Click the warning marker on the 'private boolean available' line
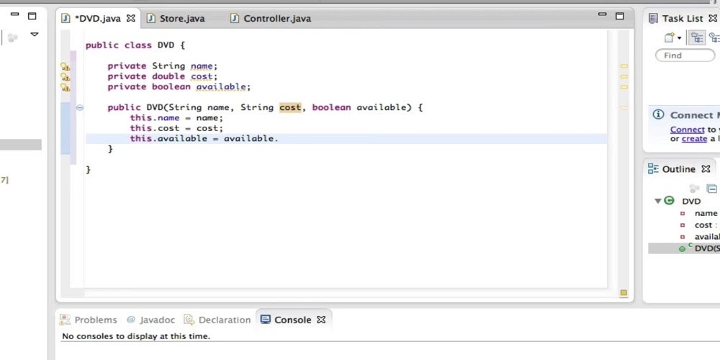720x360 pixels. click(x=66, y=87)
